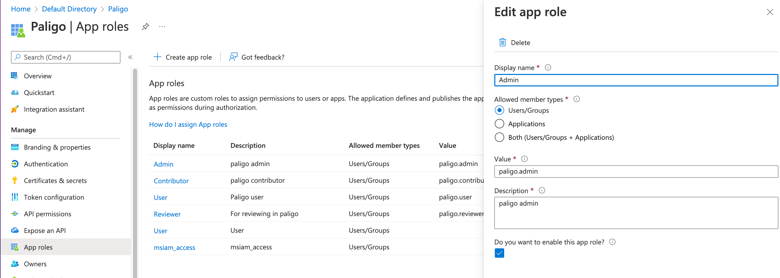Click the pin icon beside App roles title
The width and height of the screenshot is (780, 278).
tap(145, 27)
